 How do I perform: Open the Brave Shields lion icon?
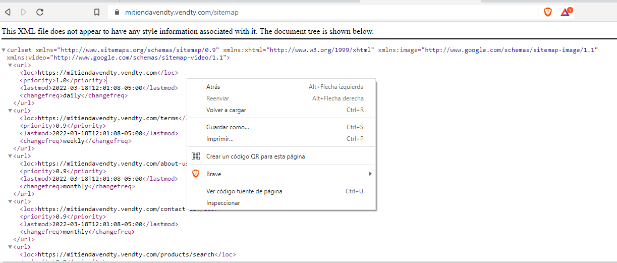[547, 12]
